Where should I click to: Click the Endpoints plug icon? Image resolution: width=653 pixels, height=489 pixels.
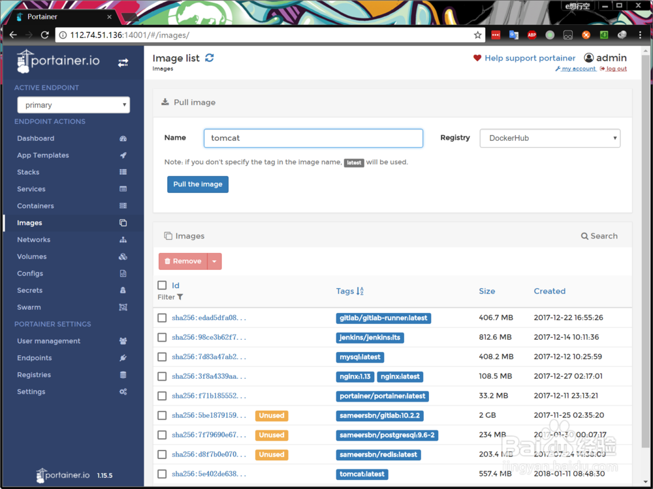tap(123, 358)
